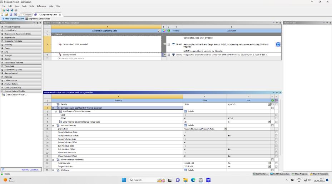Viewport: 332px width, 184px height.
Task: Toggle column C checkbox for Carbon steel
Action: [169, 44]
